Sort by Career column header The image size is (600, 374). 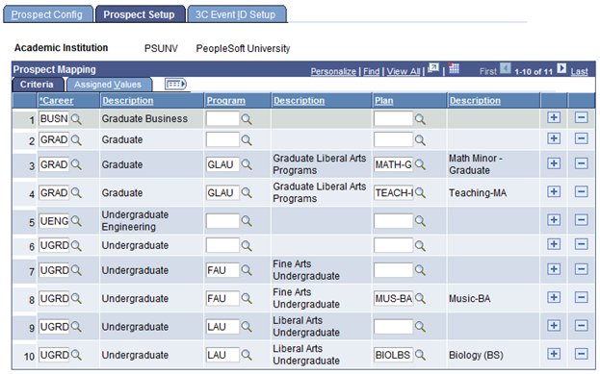tap(57, 101)
